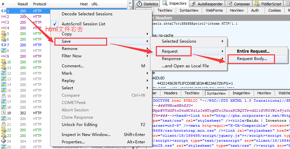The width and height of the screenshot is (290, 149).
Task: Click the cached icon of session 24
Action: click(4, 141)
